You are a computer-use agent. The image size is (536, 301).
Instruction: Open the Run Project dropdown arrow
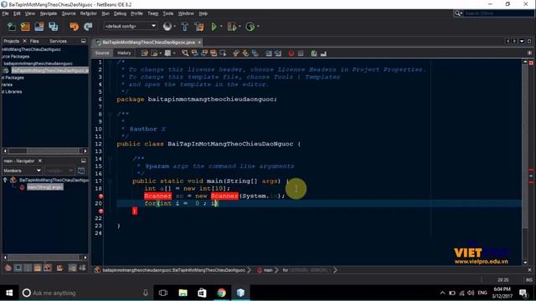[x=221, y=26]
